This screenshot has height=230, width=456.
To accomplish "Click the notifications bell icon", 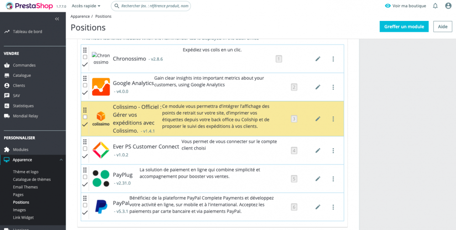I will pos(435,6).
